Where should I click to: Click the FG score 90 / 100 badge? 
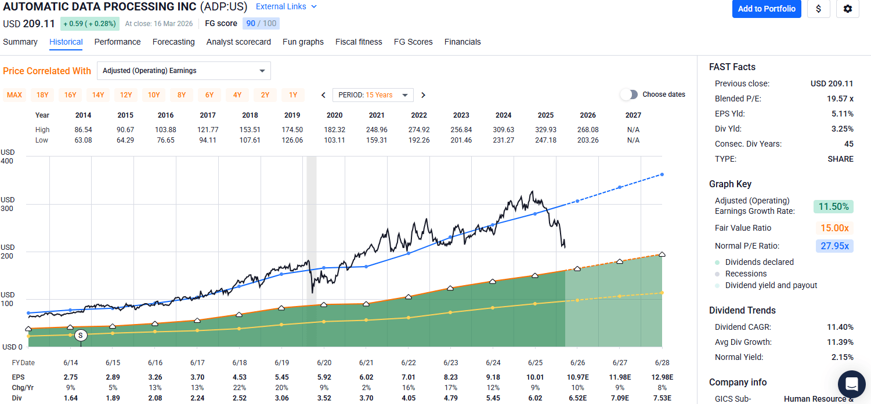[261, 23]
